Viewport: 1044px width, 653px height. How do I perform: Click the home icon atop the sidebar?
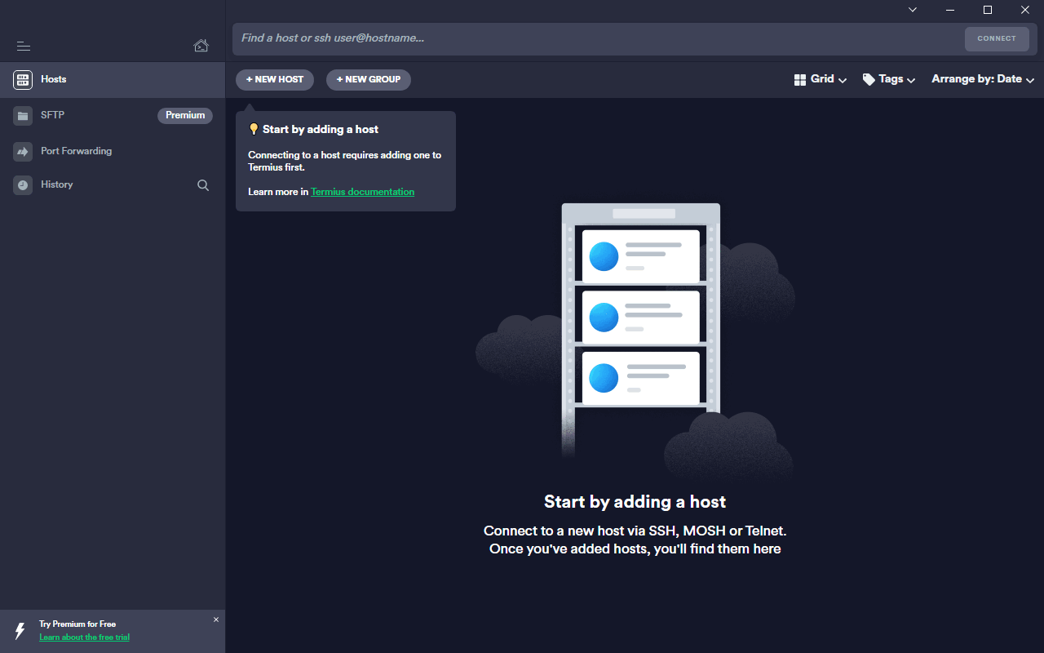[201, 46]
